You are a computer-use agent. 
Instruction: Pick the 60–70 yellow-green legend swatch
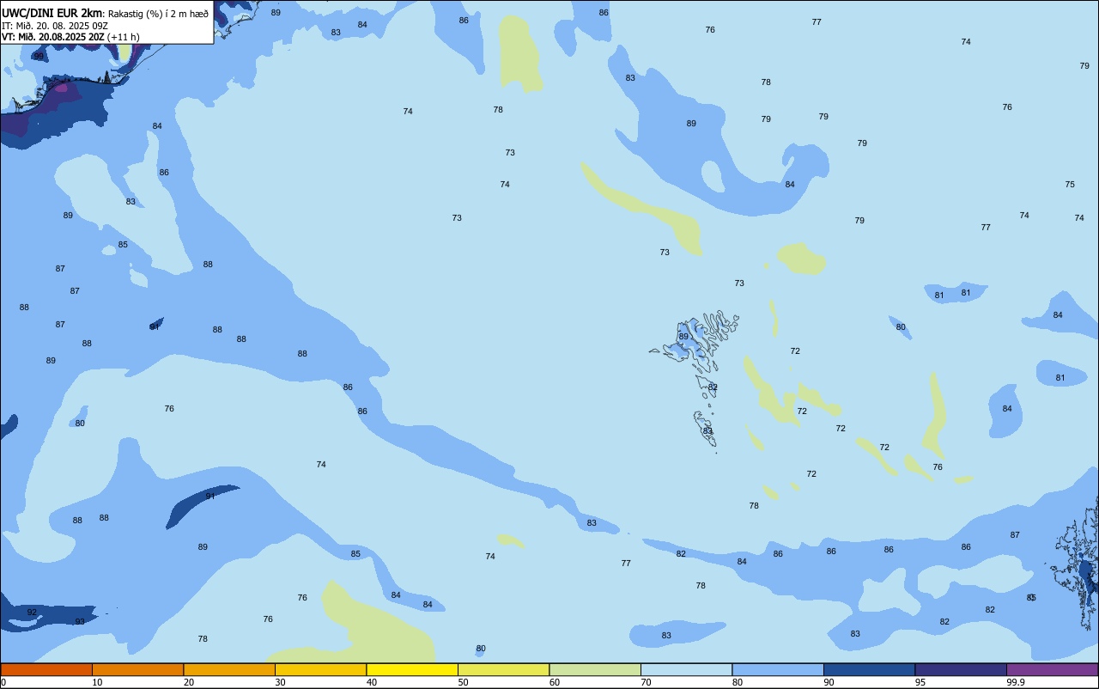coord(595,669)
